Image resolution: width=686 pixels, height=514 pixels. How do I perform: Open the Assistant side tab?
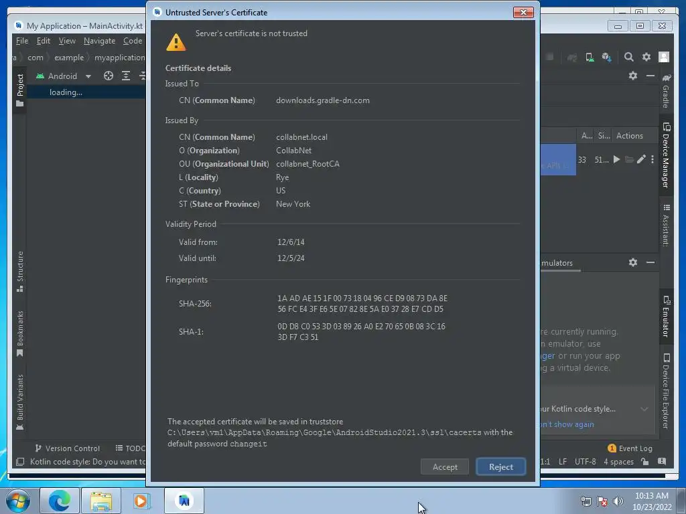tap(666, 225)
